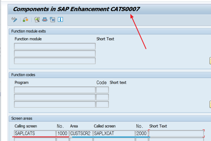Image resolution: width=211 pixels, height=141 pixels.
Task: Click the 'Function codes' group header
Action: [23, 75]
